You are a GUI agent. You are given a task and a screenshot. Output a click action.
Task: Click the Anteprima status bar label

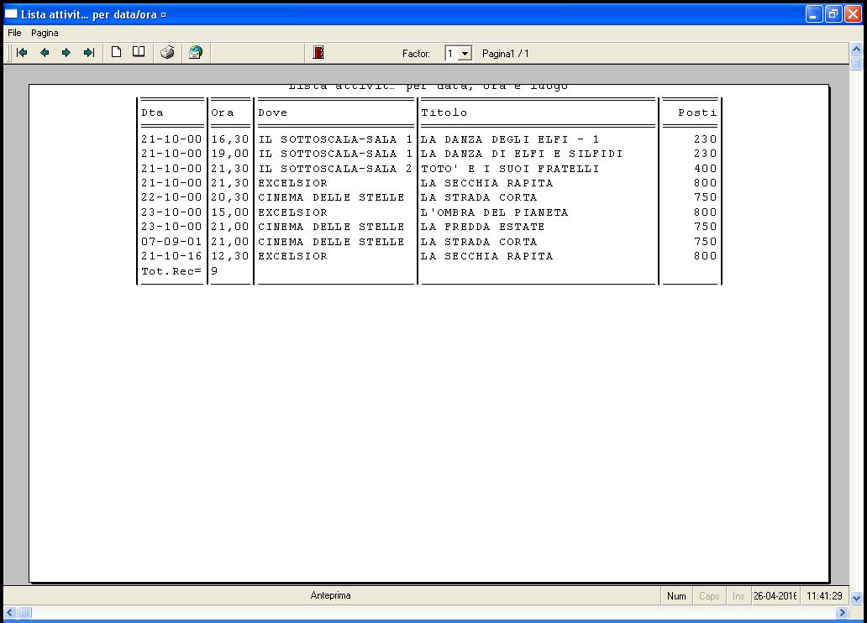click(331, 595)
